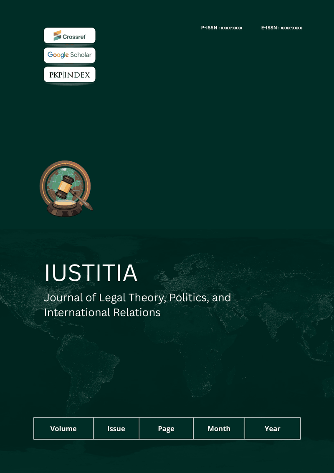The width and height of the screenshot is (334, 473).
Task: Click the gavel and globe journal logo
Action: [x=66, y=189]
